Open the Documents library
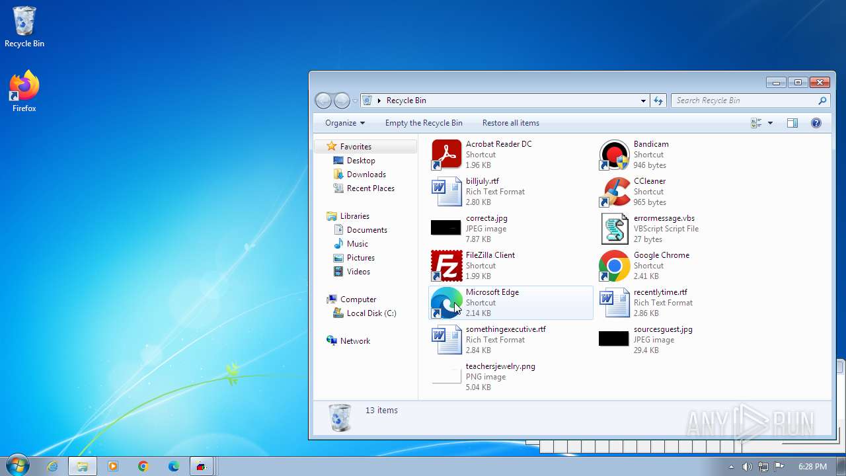This screenshot has height=476, width=846. tap(367, 230)
